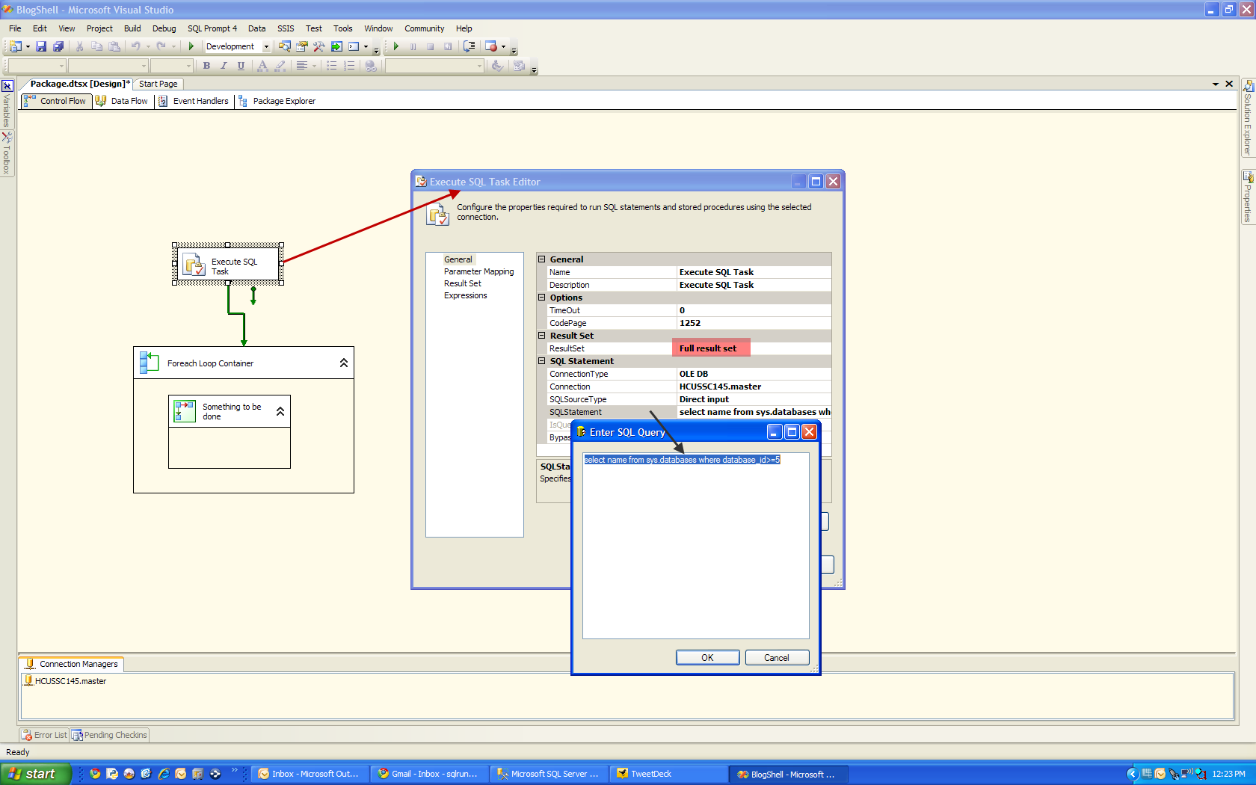The height and width of the screenshot is (785, 1256).
Task: Click the Start button on the taskbar
Action: click(x=35, y=774)
